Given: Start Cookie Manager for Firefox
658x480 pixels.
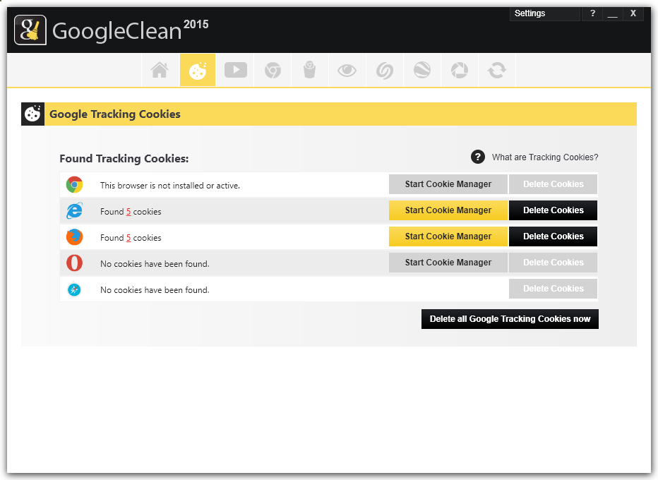Looking at the screenshot, I should coord(448,236).
